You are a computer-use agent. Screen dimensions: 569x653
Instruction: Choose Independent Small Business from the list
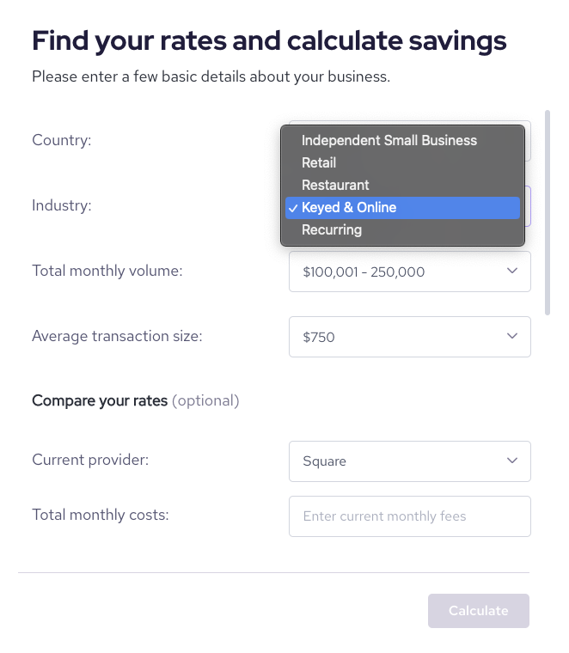tap(389, 140)
